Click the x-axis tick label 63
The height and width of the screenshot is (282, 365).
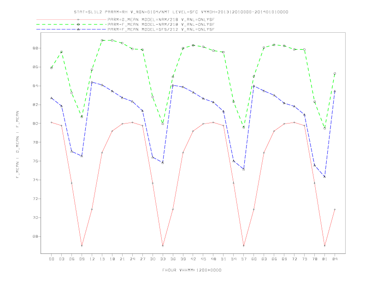[x=264, y=259]
